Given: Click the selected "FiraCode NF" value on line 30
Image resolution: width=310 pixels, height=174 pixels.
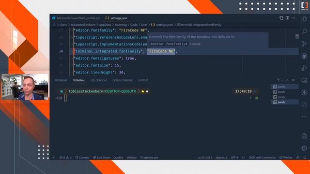Looking at the screenshot, I should click(x=161, y=51).
